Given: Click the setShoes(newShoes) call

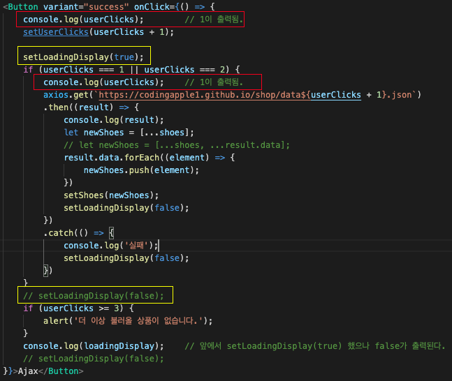Looking at the screenshot, I should tap(111, 195).
